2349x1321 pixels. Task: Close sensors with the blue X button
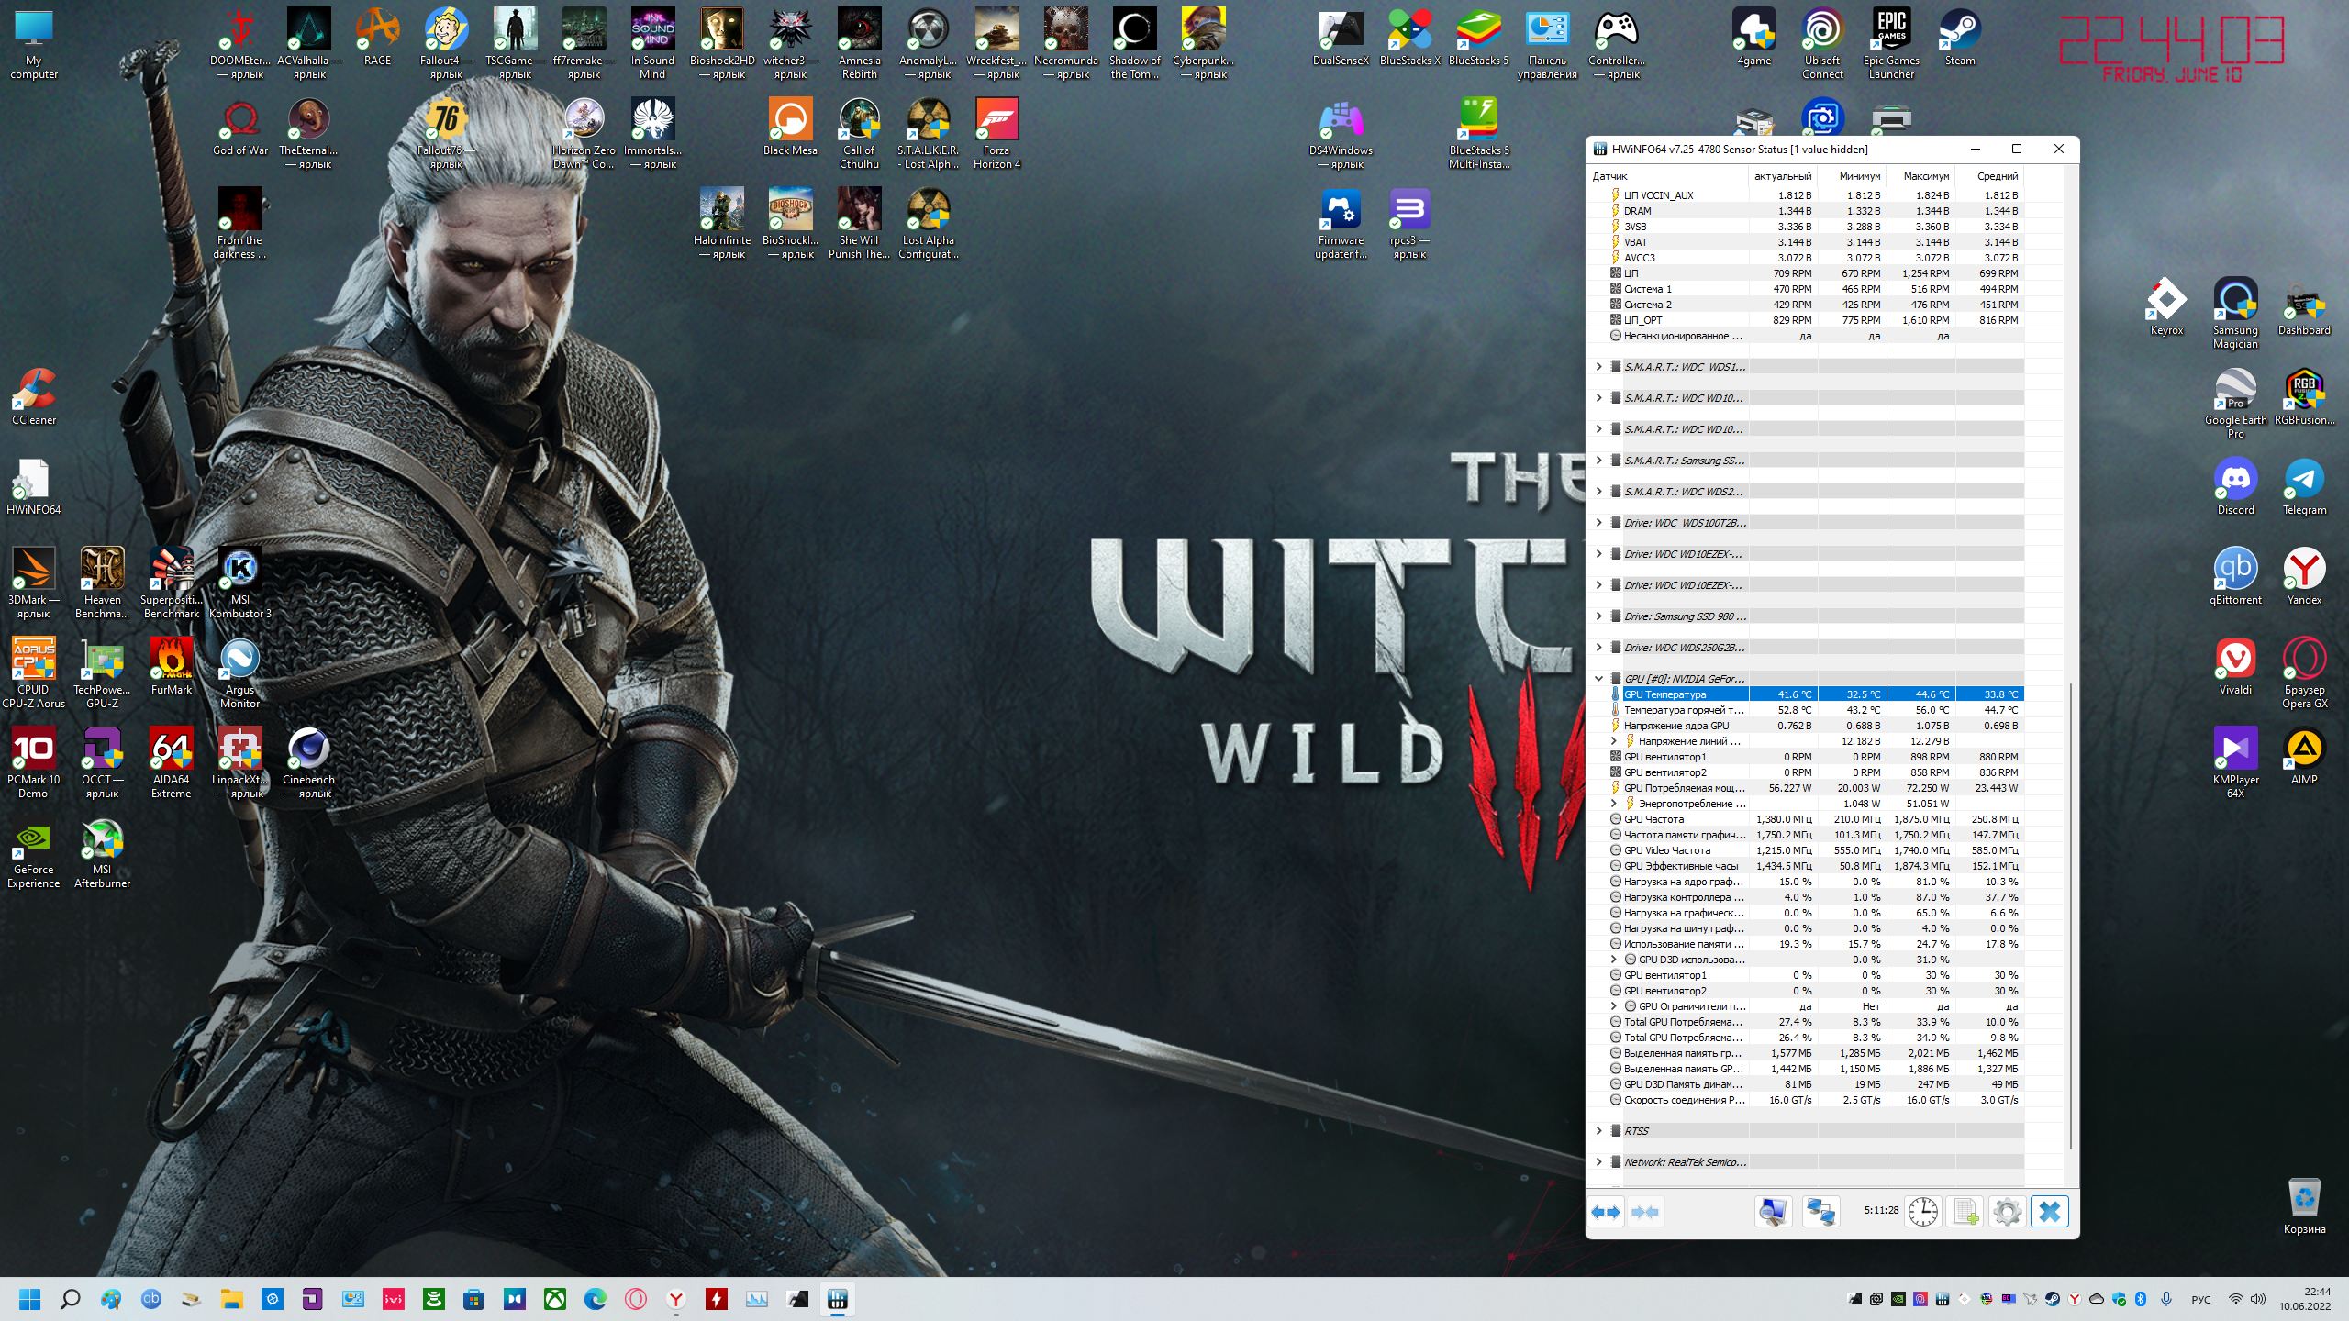2049,1212
